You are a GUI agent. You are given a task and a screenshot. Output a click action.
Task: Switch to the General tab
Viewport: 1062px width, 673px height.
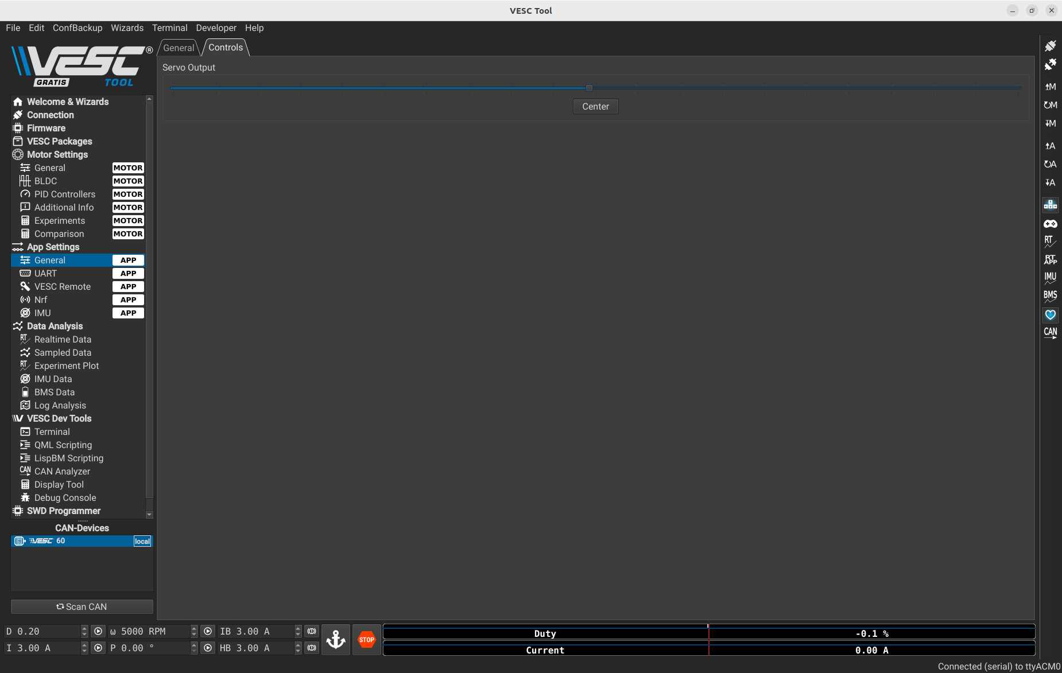(x=179, y=48)
